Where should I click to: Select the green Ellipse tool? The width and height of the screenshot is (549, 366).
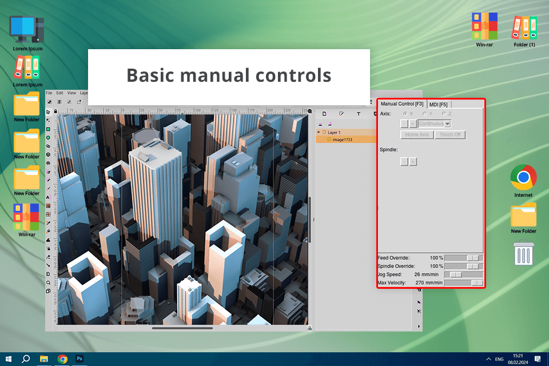click(48, 138)
